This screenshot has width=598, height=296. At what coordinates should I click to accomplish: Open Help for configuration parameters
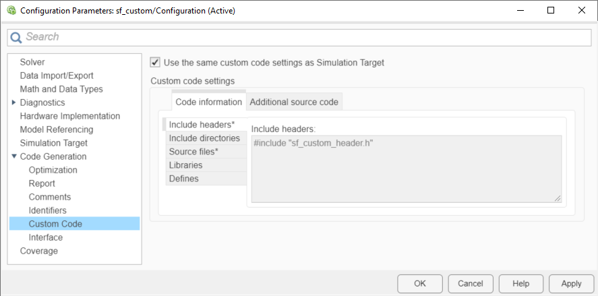point(520,283)
